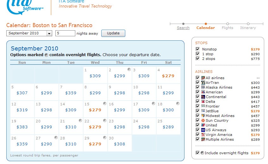Disable Include overnight flights checkbox
Viewport: 268px width, 164px height.
pos(198,153)
